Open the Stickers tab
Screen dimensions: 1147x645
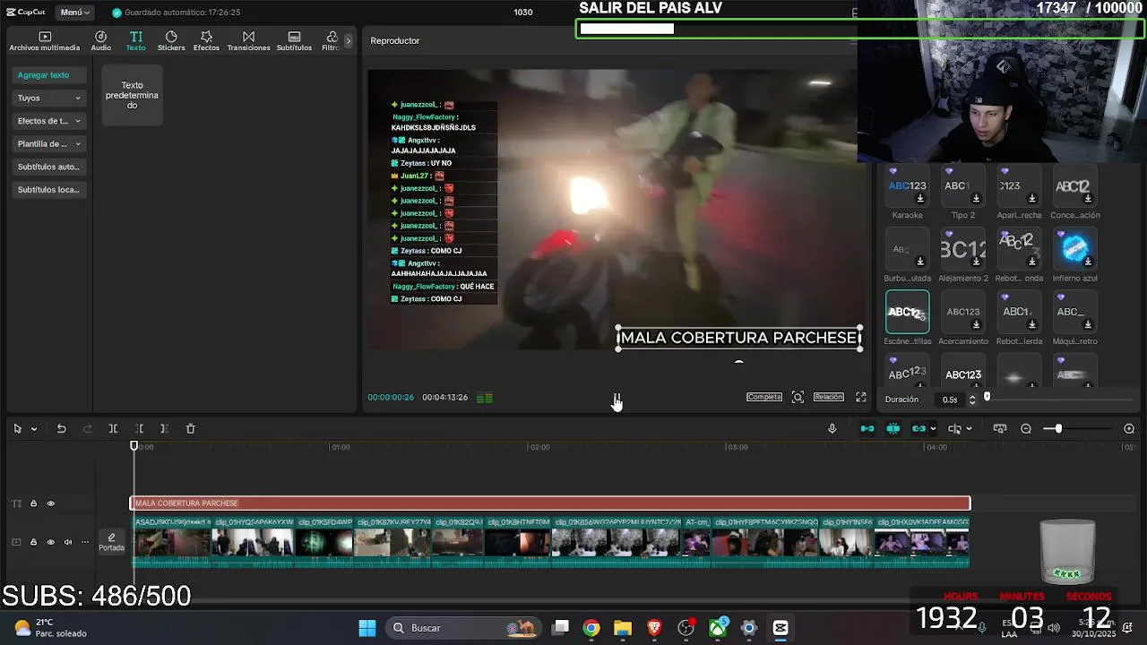(171, 41)
